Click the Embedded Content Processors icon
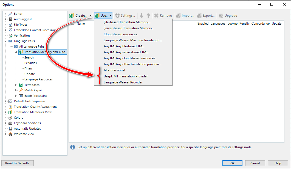This screenshot has height=169, width=291. point(11,30)
